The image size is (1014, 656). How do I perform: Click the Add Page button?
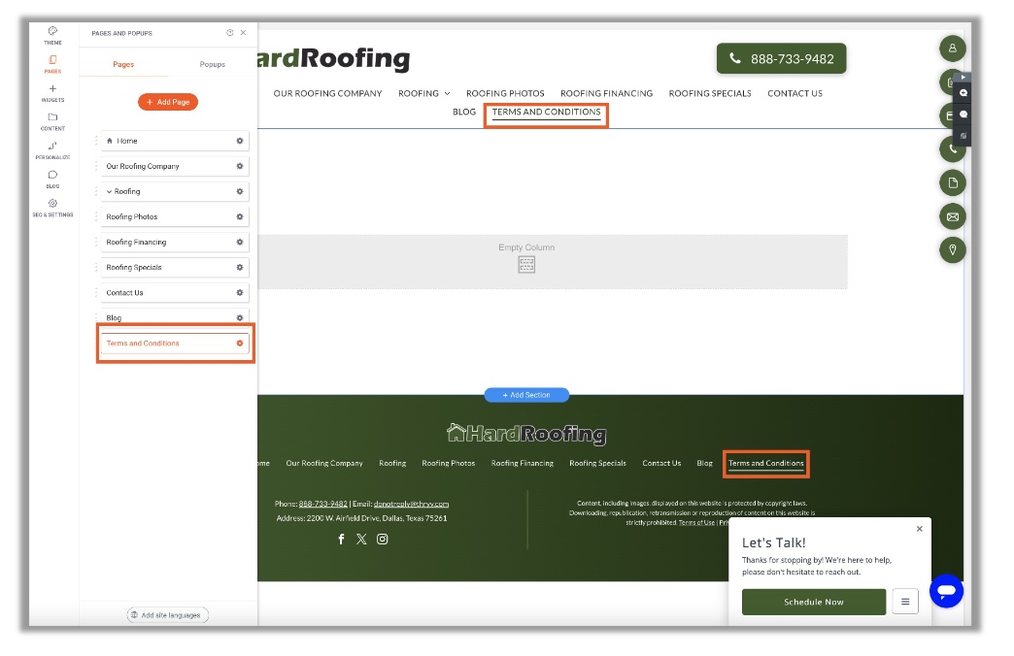click(x=168, y=102)
